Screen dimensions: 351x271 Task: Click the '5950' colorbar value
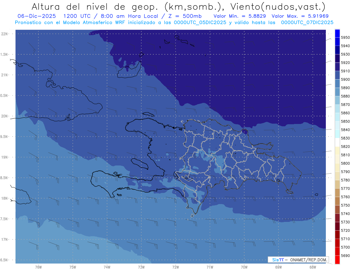point(345,37)
